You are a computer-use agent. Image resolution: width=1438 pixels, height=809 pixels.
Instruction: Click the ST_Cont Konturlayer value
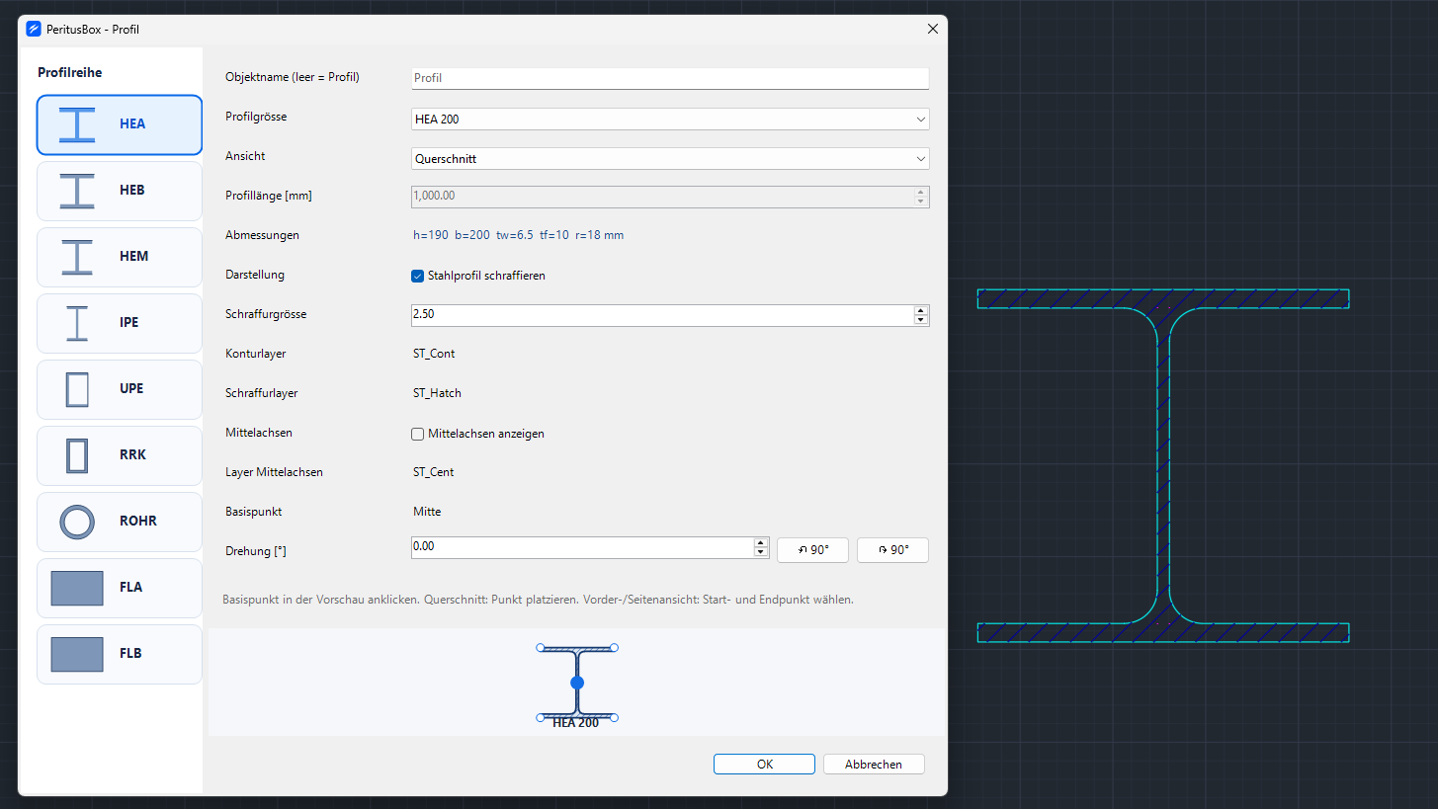pos(434,354)
